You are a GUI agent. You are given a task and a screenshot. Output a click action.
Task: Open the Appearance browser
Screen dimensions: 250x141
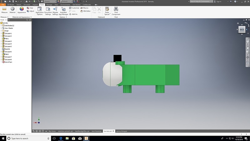22,10
